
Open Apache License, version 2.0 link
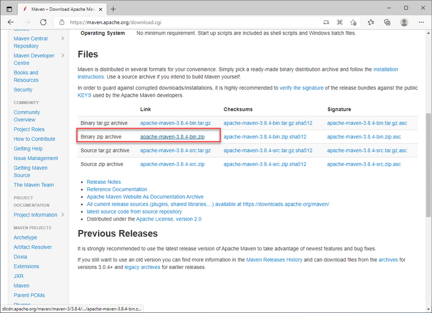point(169,219)
